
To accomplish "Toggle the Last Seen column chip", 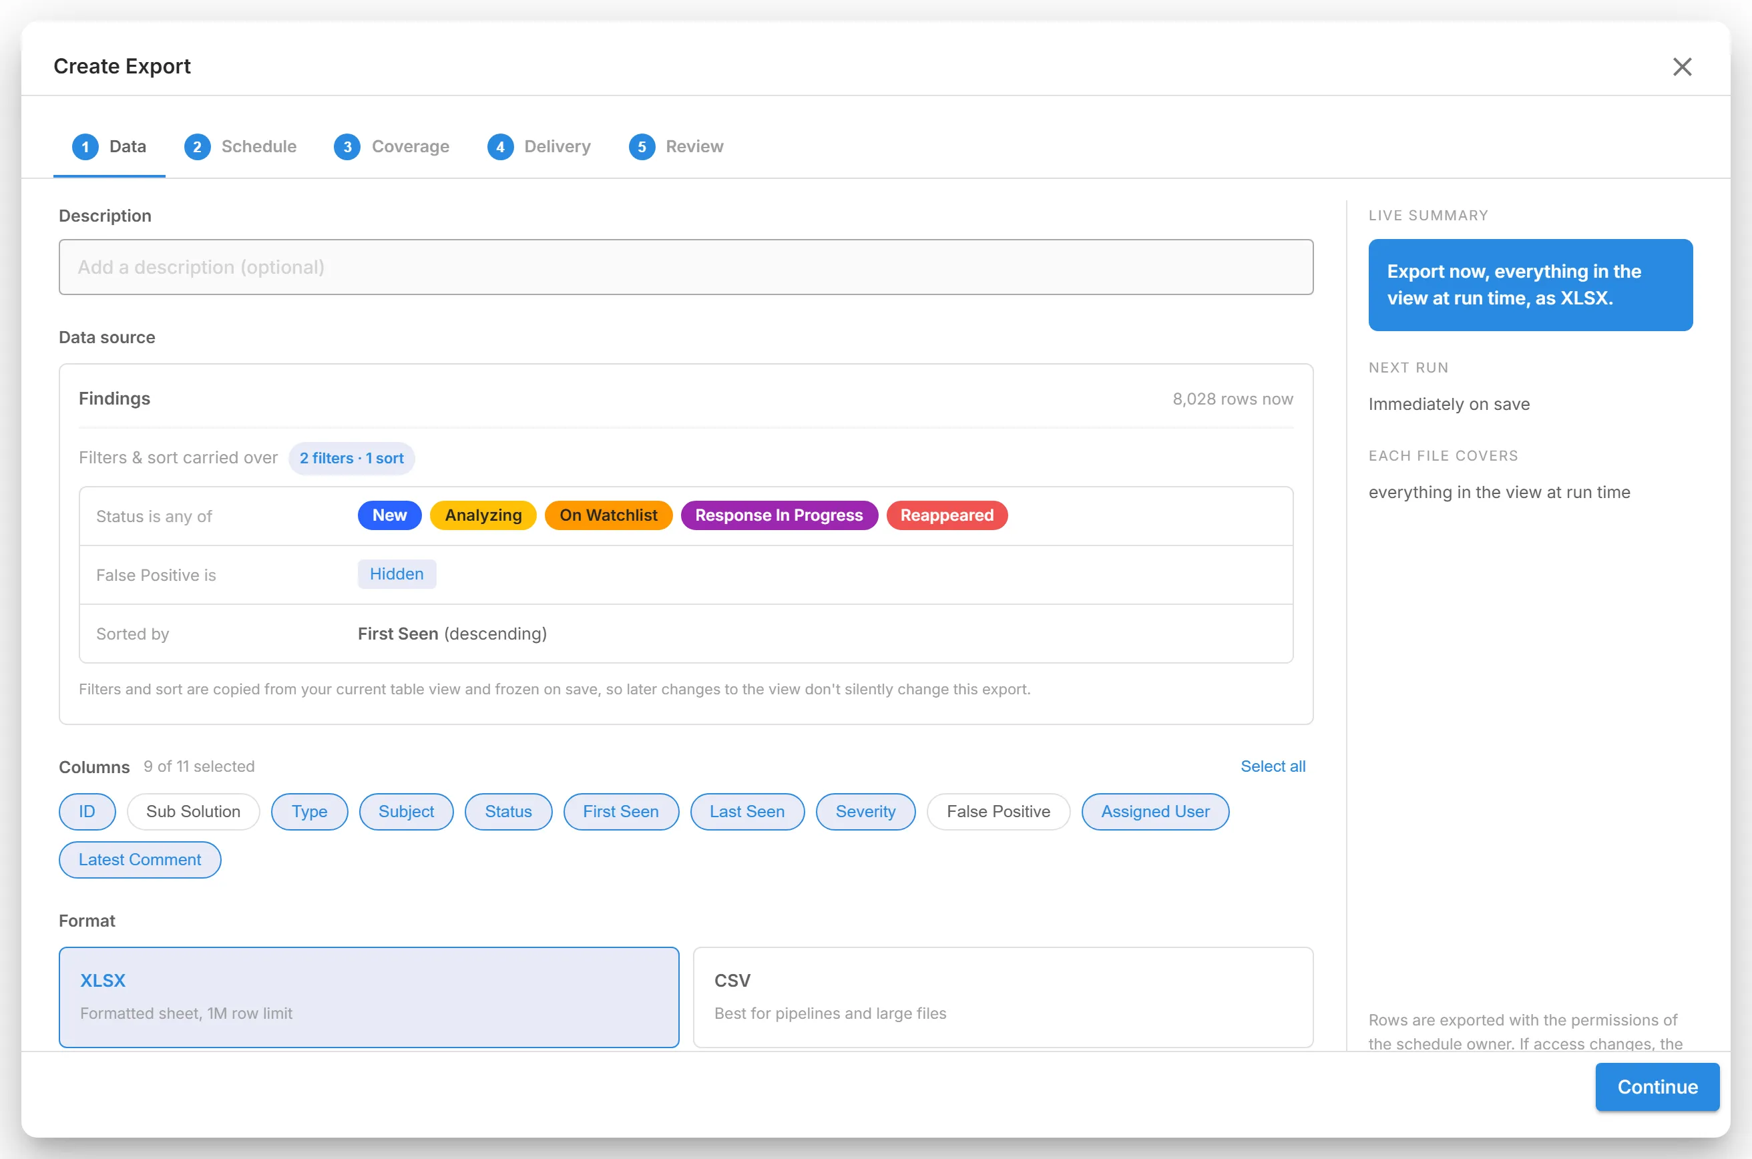I will pos(746,812).
